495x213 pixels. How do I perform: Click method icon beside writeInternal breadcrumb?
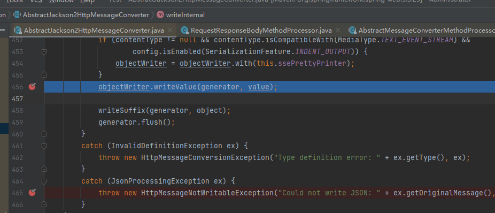(160, 14)
